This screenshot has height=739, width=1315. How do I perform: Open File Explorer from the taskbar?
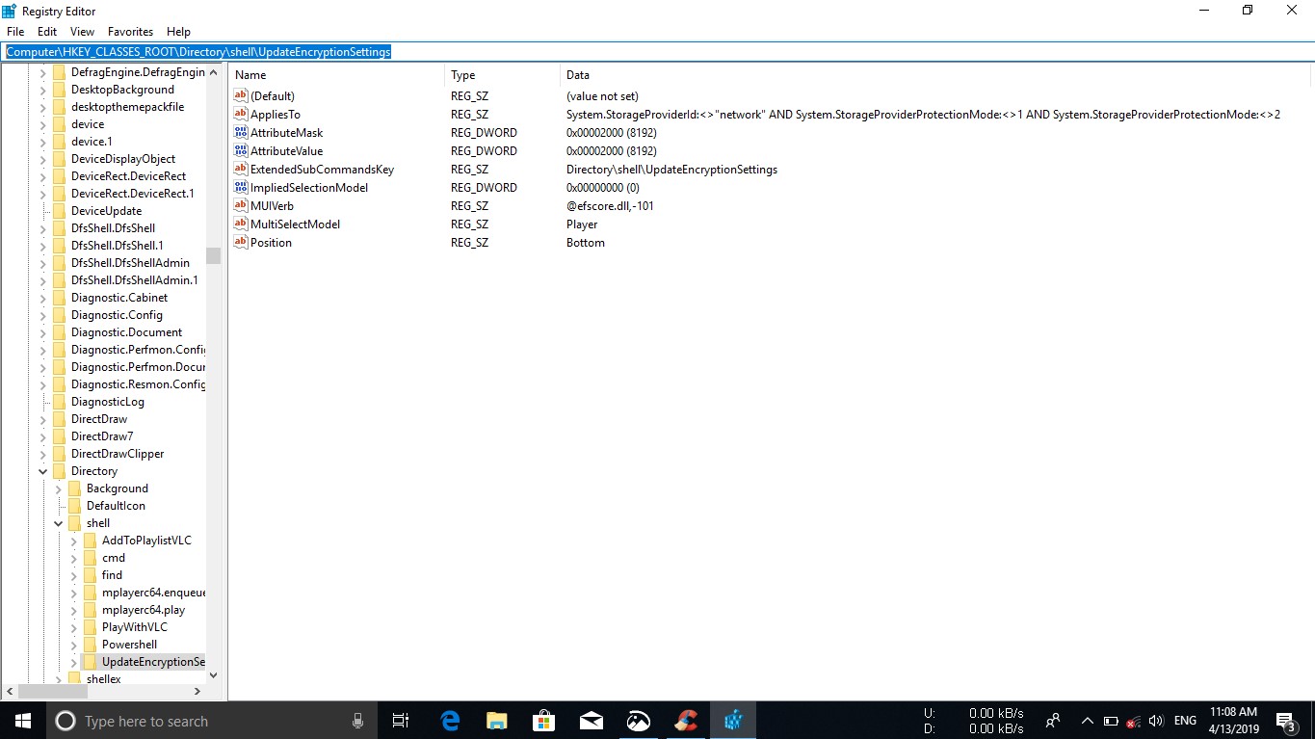point(497,721)
